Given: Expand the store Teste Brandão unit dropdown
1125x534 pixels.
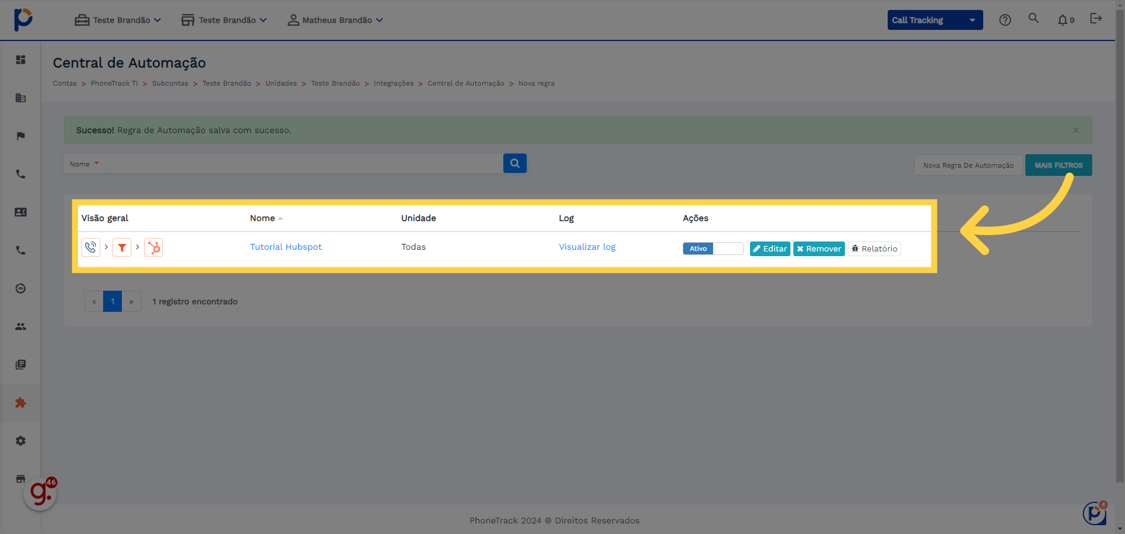Looking at the screenshot, I should 224,20.
